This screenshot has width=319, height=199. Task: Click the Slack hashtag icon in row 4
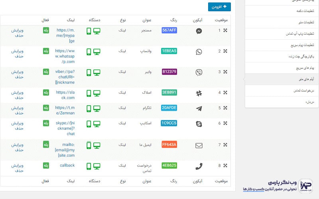[199, 93]
